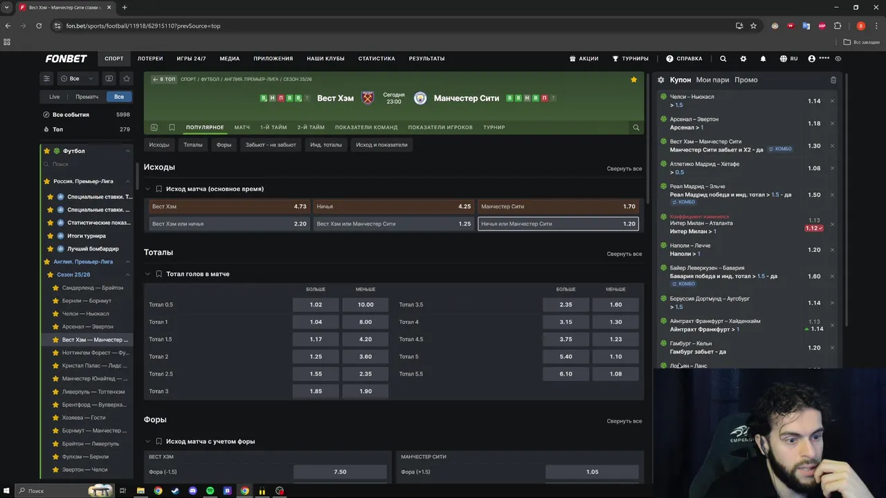The image size is (886, 498).
Task: Bet on Вест Хэм win at 4.73
Action: click(229, 206)
